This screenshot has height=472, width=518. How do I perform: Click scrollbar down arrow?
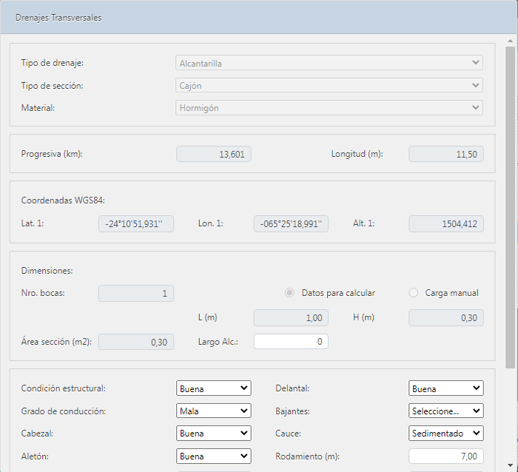tap(511, 465)
